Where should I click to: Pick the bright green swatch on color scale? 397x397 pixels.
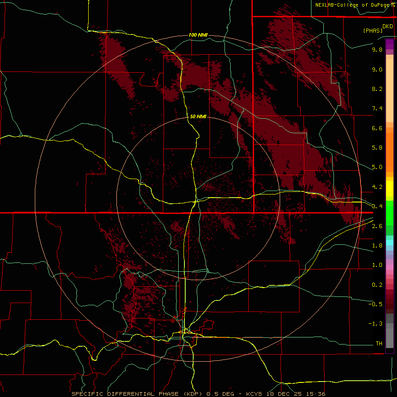tap(390, 213)
